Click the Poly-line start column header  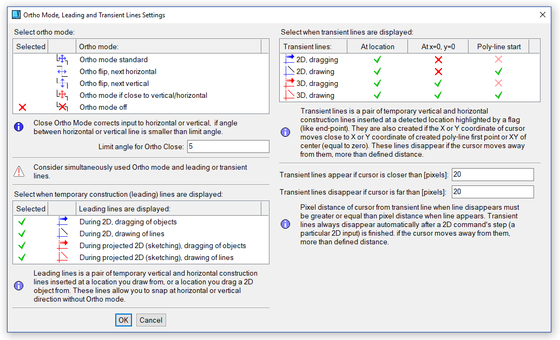498,46
